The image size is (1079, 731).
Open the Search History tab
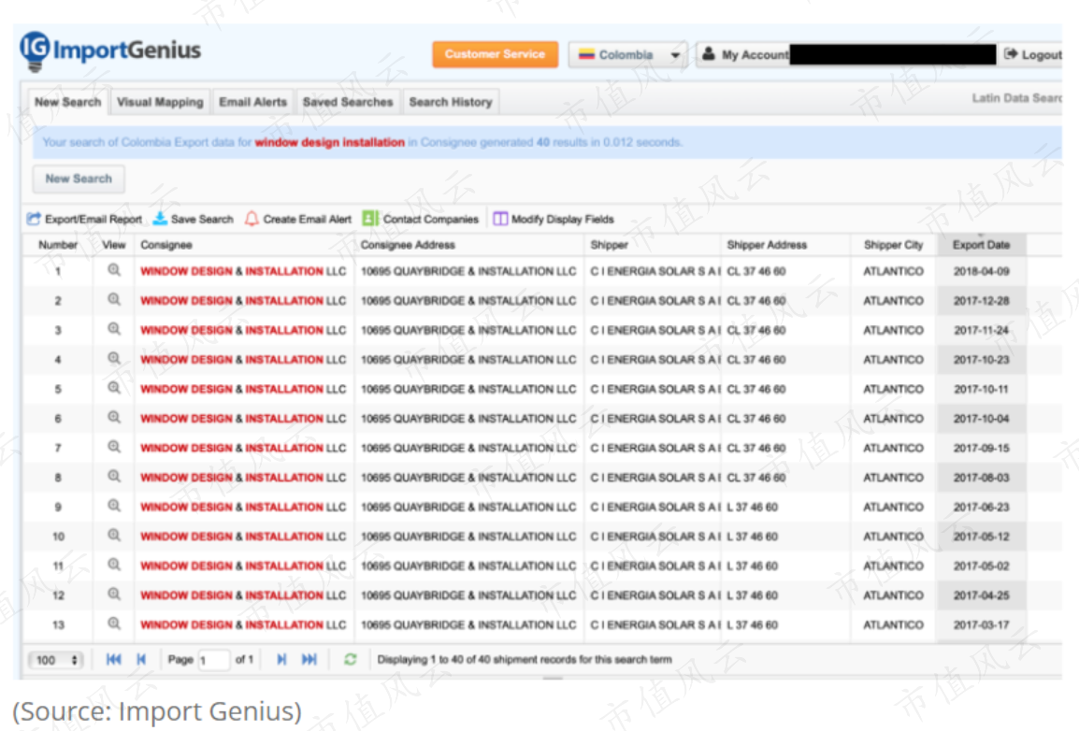(x=451, y=102)
